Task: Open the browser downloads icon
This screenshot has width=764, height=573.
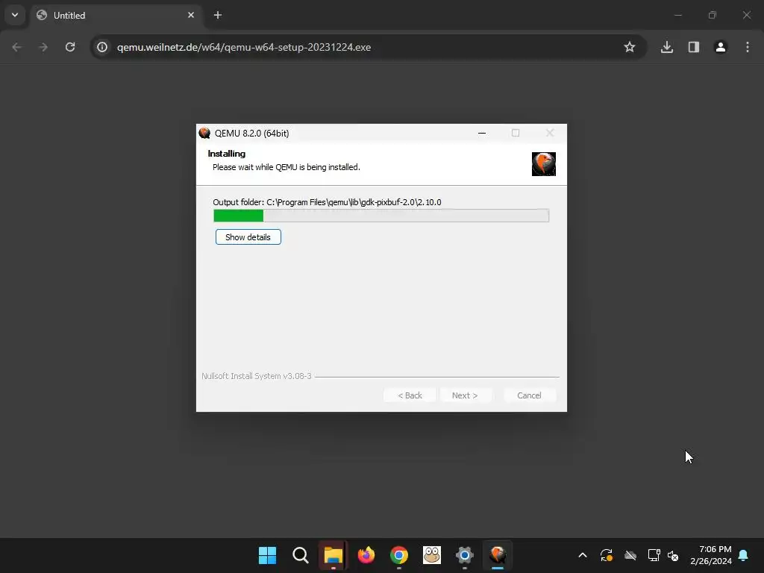Action: pos(667,47)
